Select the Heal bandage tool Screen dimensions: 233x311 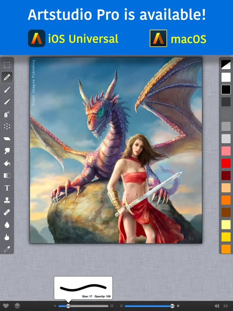click(x=7, y=213)
